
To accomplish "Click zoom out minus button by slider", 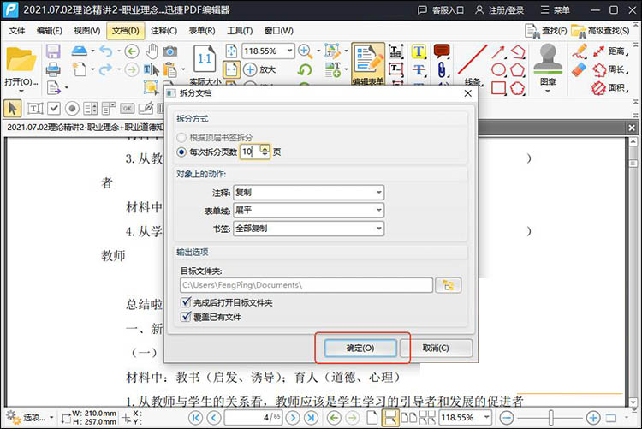I will [507, 418].
